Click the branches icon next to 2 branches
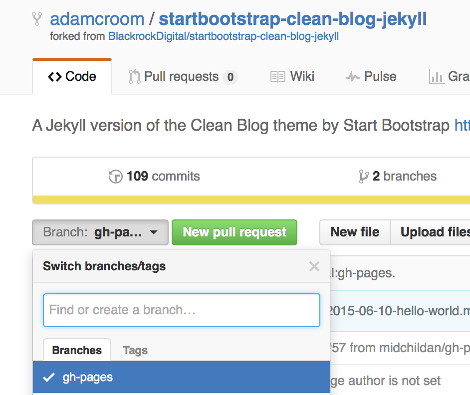The image size is (470, 395). click(x=363, y=176)
